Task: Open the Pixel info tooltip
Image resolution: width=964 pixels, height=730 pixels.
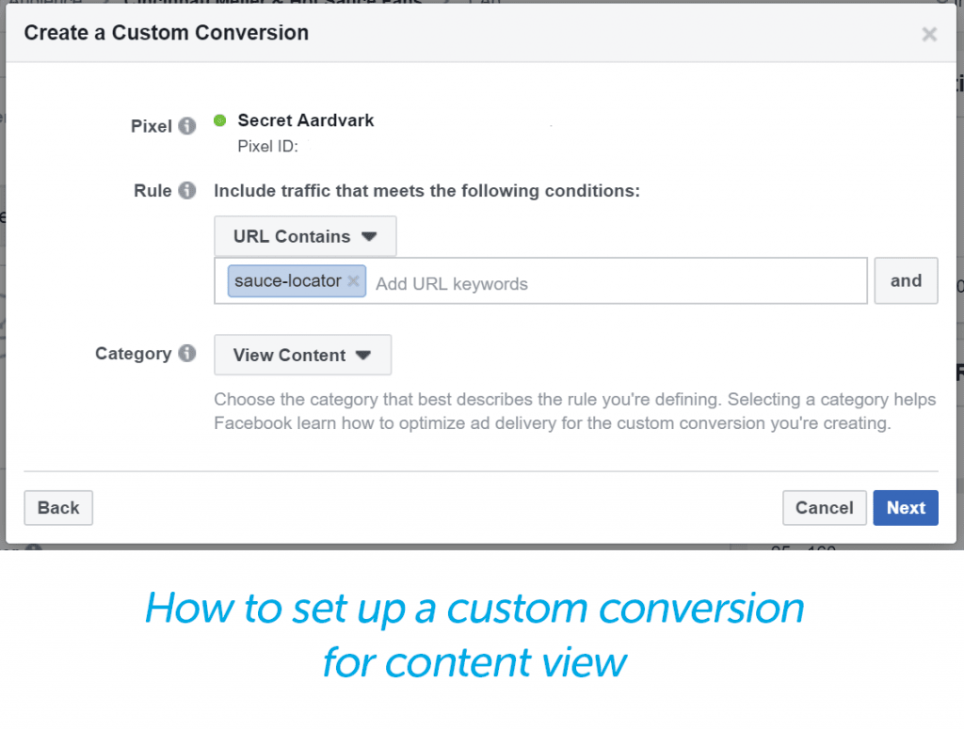Action: point(187,125)
